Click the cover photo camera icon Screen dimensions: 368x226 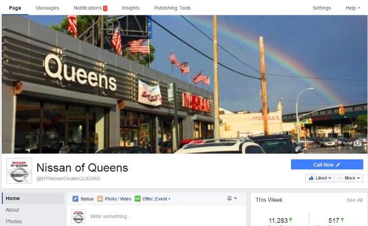[357, 143]
